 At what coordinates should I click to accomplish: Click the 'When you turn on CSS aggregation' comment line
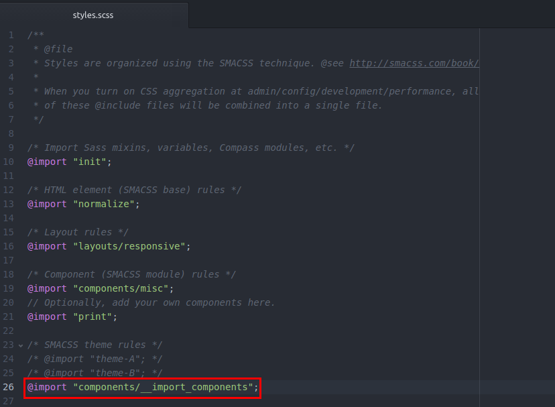coord(256,91)
